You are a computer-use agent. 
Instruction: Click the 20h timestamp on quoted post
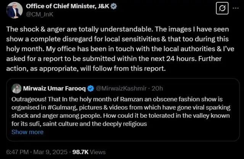pos(157,89)
